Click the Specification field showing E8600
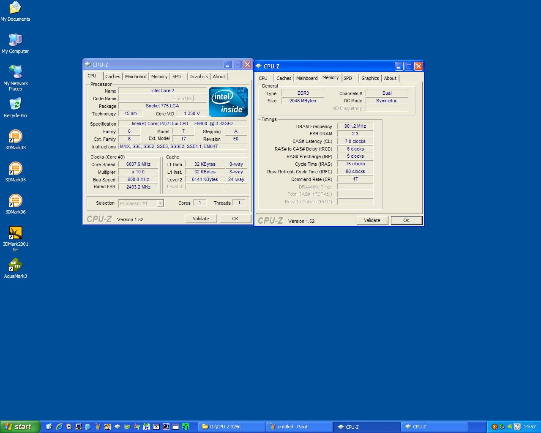 (183, 123)
